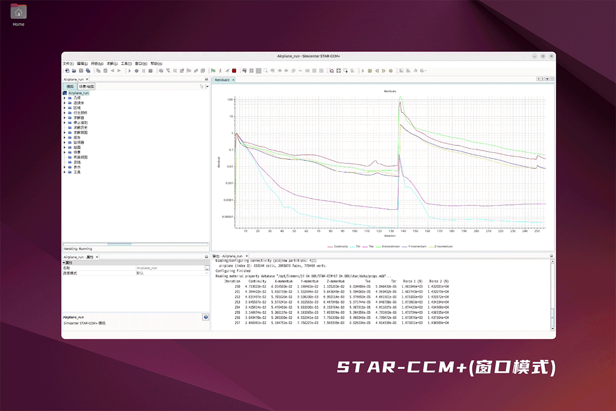Image resolution: width=616 pixels, height=411 pixels.
Task: Click the fit-view expand arrows toolbar icon
Action: click(x=339, y=70)
